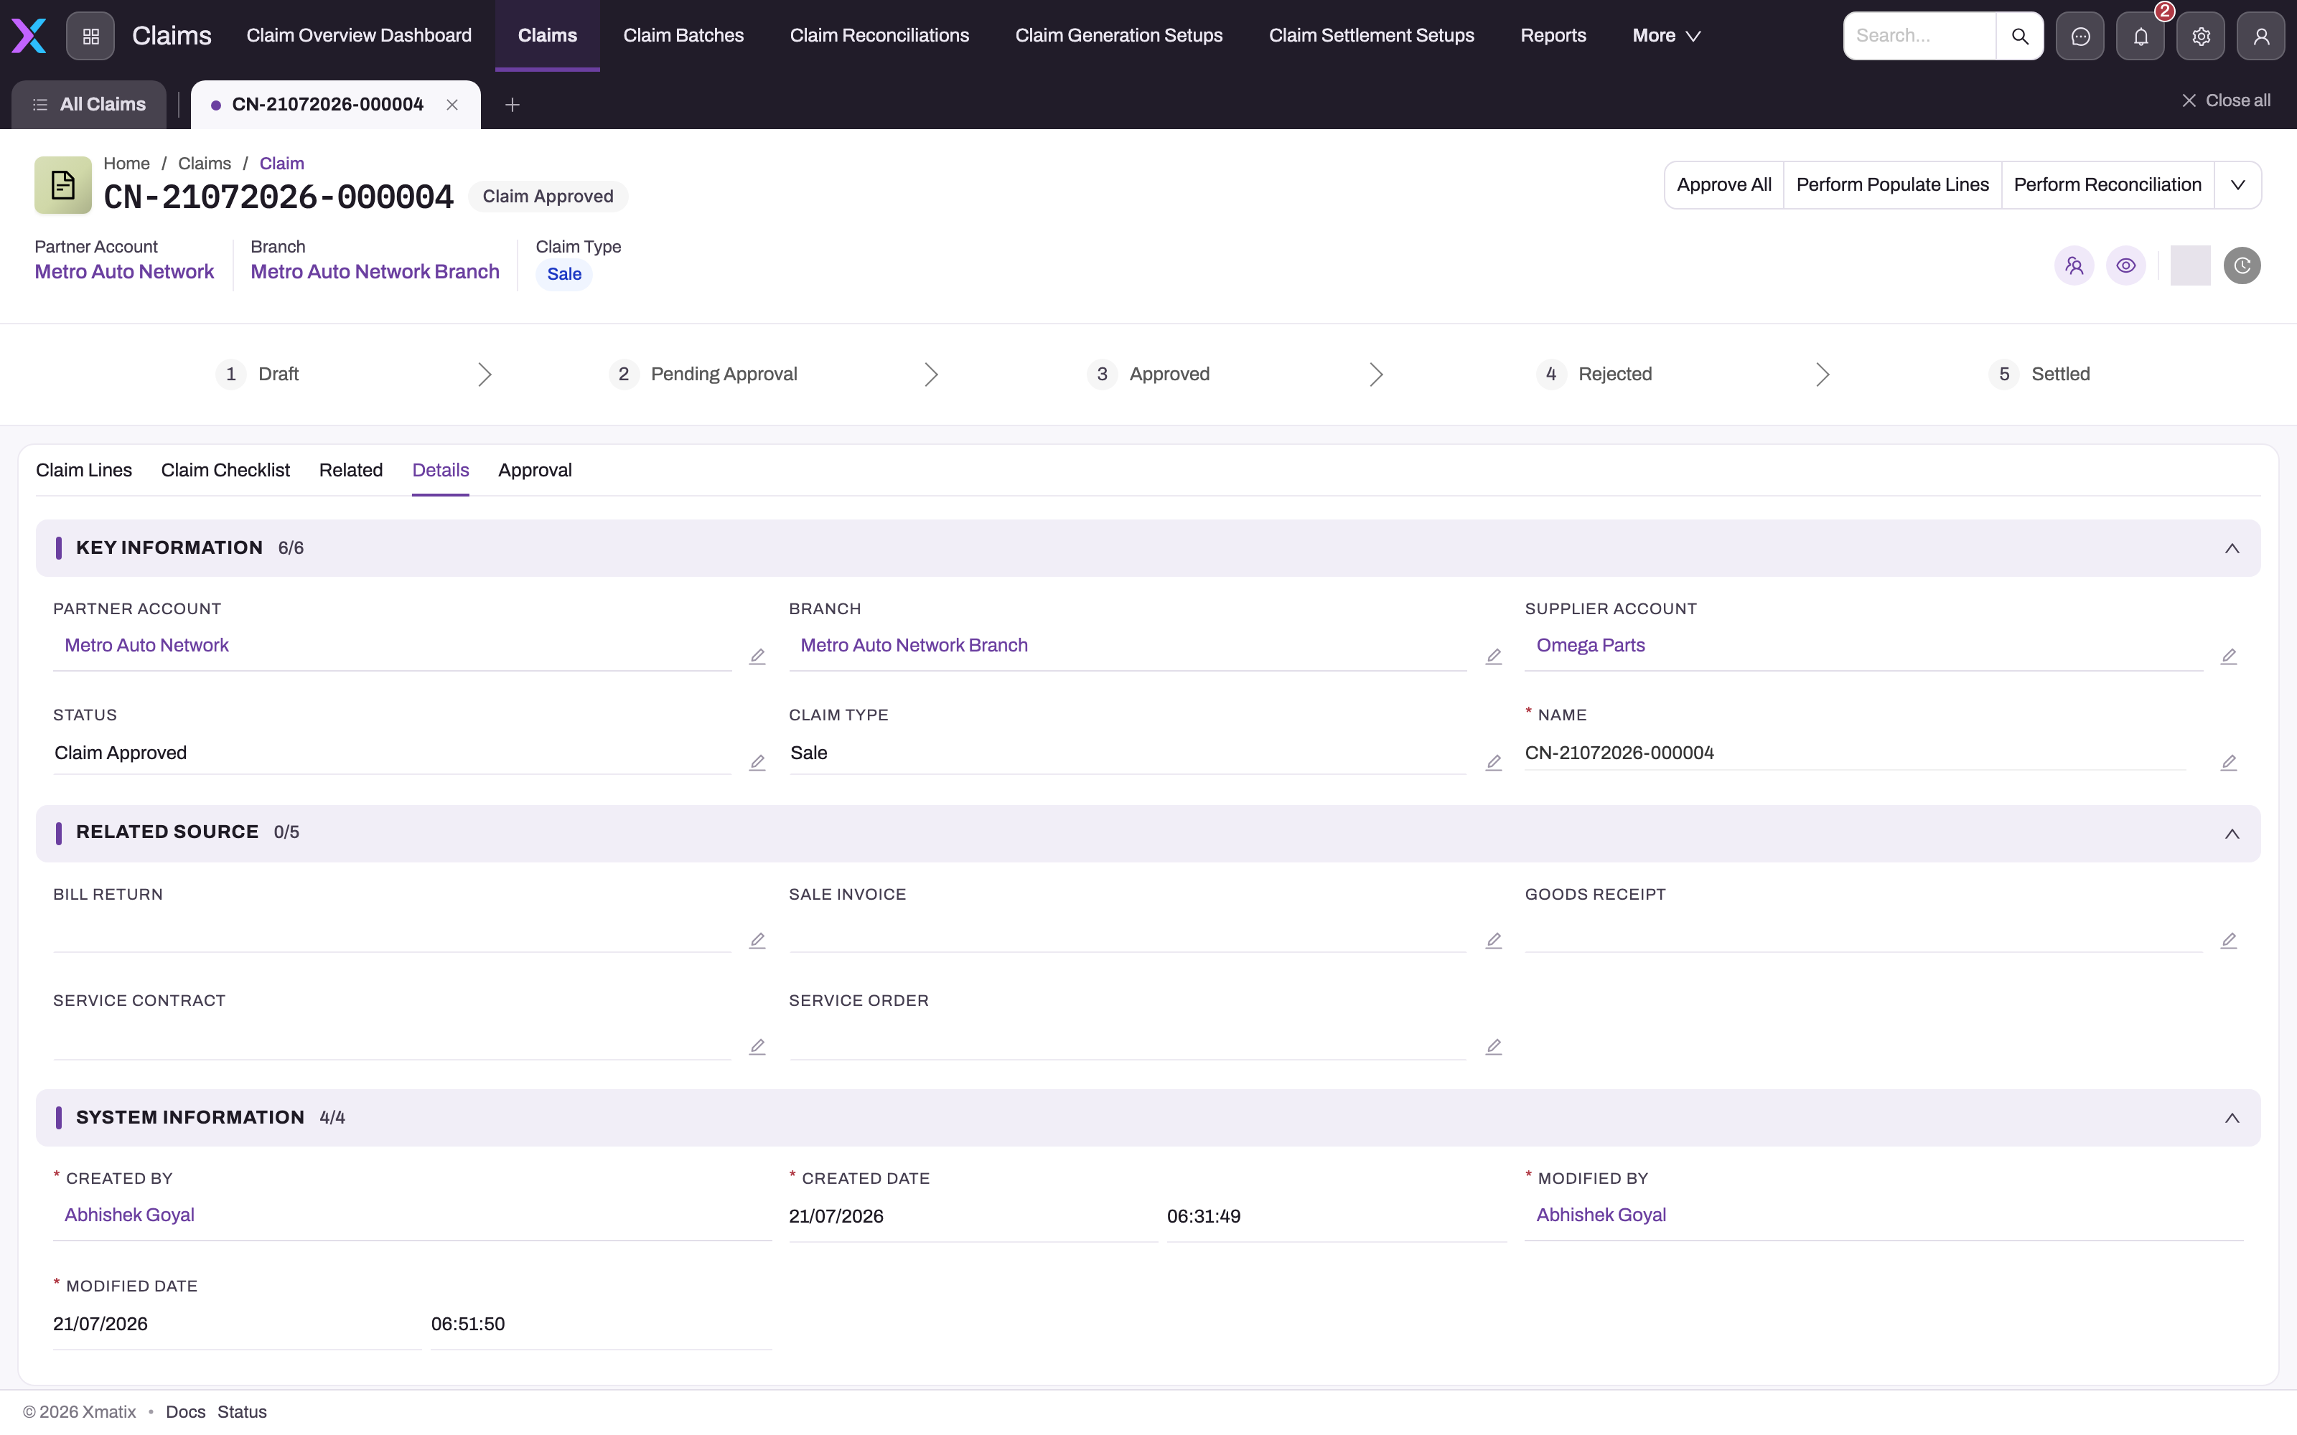Click the grey square swatch button

2190,265
